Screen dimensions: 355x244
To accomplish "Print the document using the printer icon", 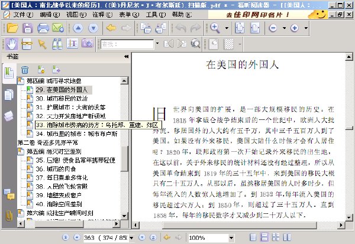I will click(43, 28).
